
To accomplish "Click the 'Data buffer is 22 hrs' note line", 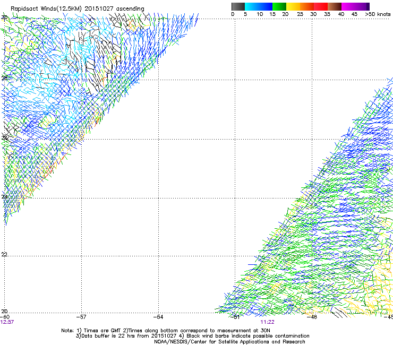I will 192,336.
